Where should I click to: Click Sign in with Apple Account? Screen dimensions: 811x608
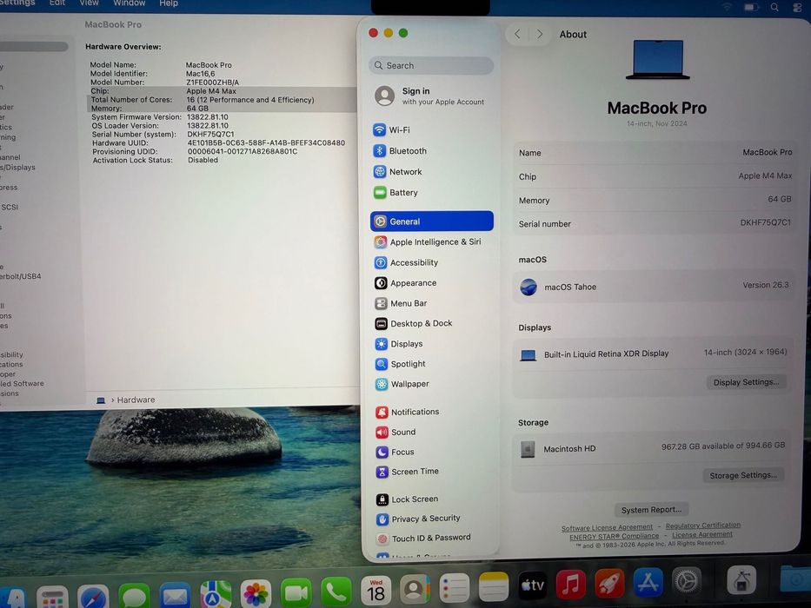coord(430,96)
